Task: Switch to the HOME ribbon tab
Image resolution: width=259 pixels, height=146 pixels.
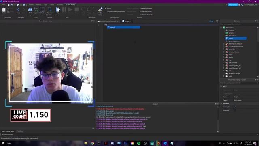Action: click(31, 5)
